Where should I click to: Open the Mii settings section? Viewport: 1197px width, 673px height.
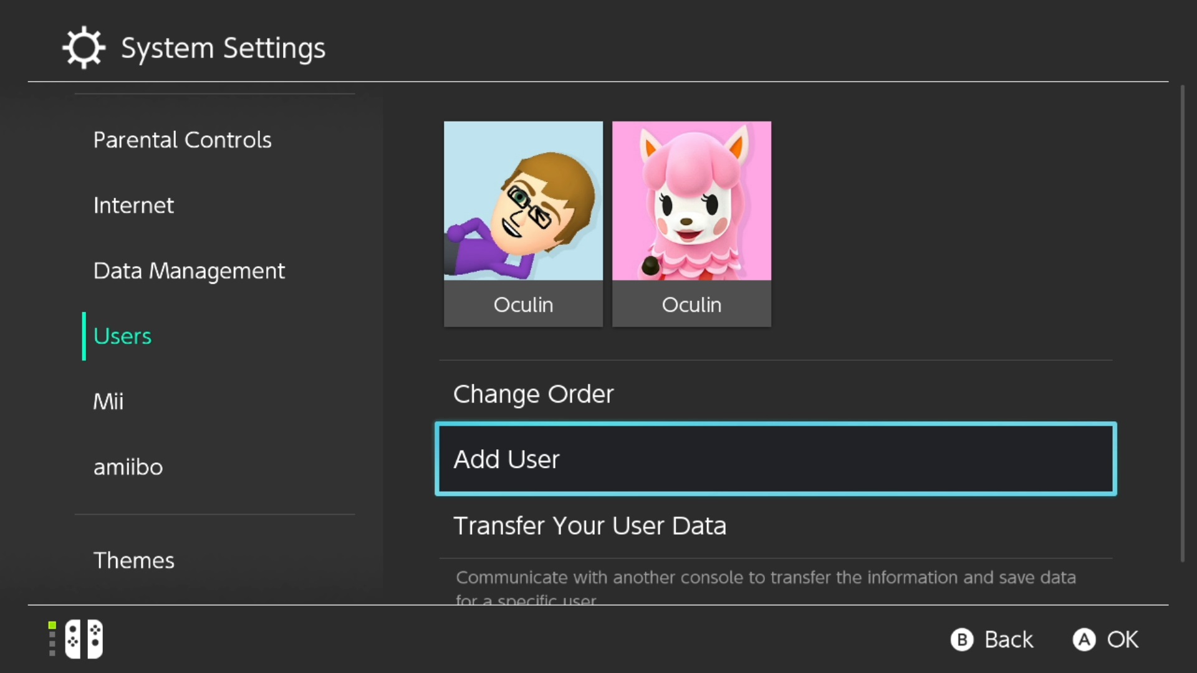tap(108, 401)
